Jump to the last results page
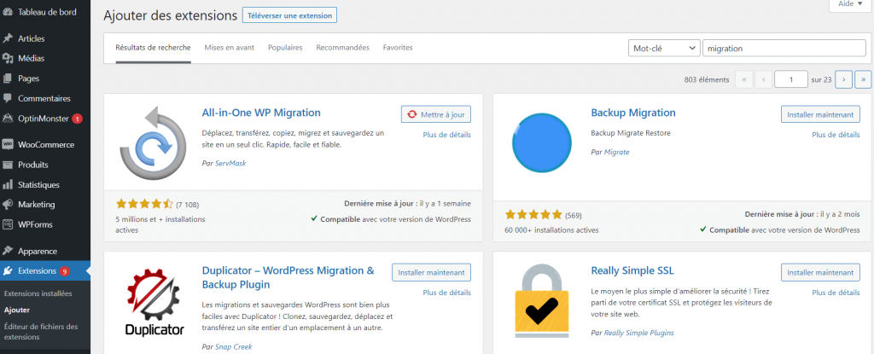This screenshot has width=874, height=354. (x=862, y=79)
